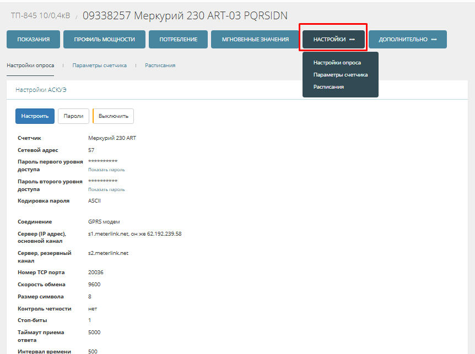The width and height of the screenshot is (475, 354).
Task: Open МГНОВЕННЫЕ ЗНАЧЕНИЯ section
Action: 255,40
